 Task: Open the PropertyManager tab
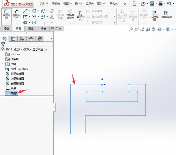13,39
